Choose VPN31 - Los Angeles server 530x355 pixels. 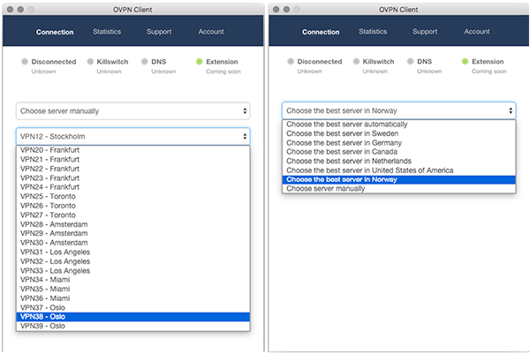point(132,252)
